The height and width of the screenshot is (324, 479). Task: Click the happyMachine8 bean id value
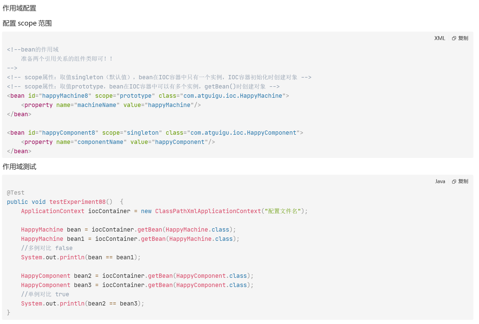pyautogui.click(x=65, y=96)
